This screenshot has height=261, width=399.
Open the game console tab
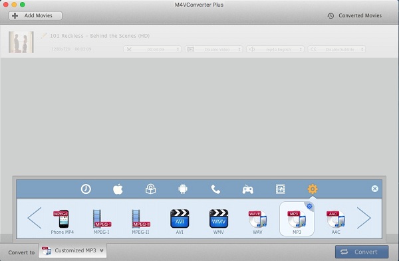[247, 189]
